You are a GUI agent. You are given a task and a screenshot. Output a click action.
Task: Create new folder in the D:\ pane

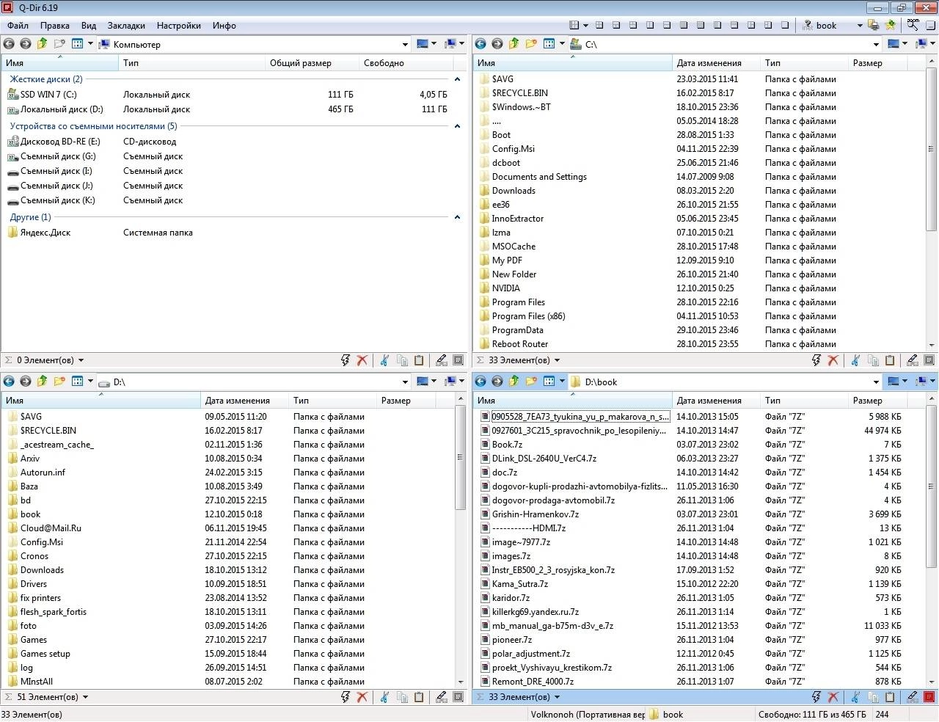click(x=59, y=382)
